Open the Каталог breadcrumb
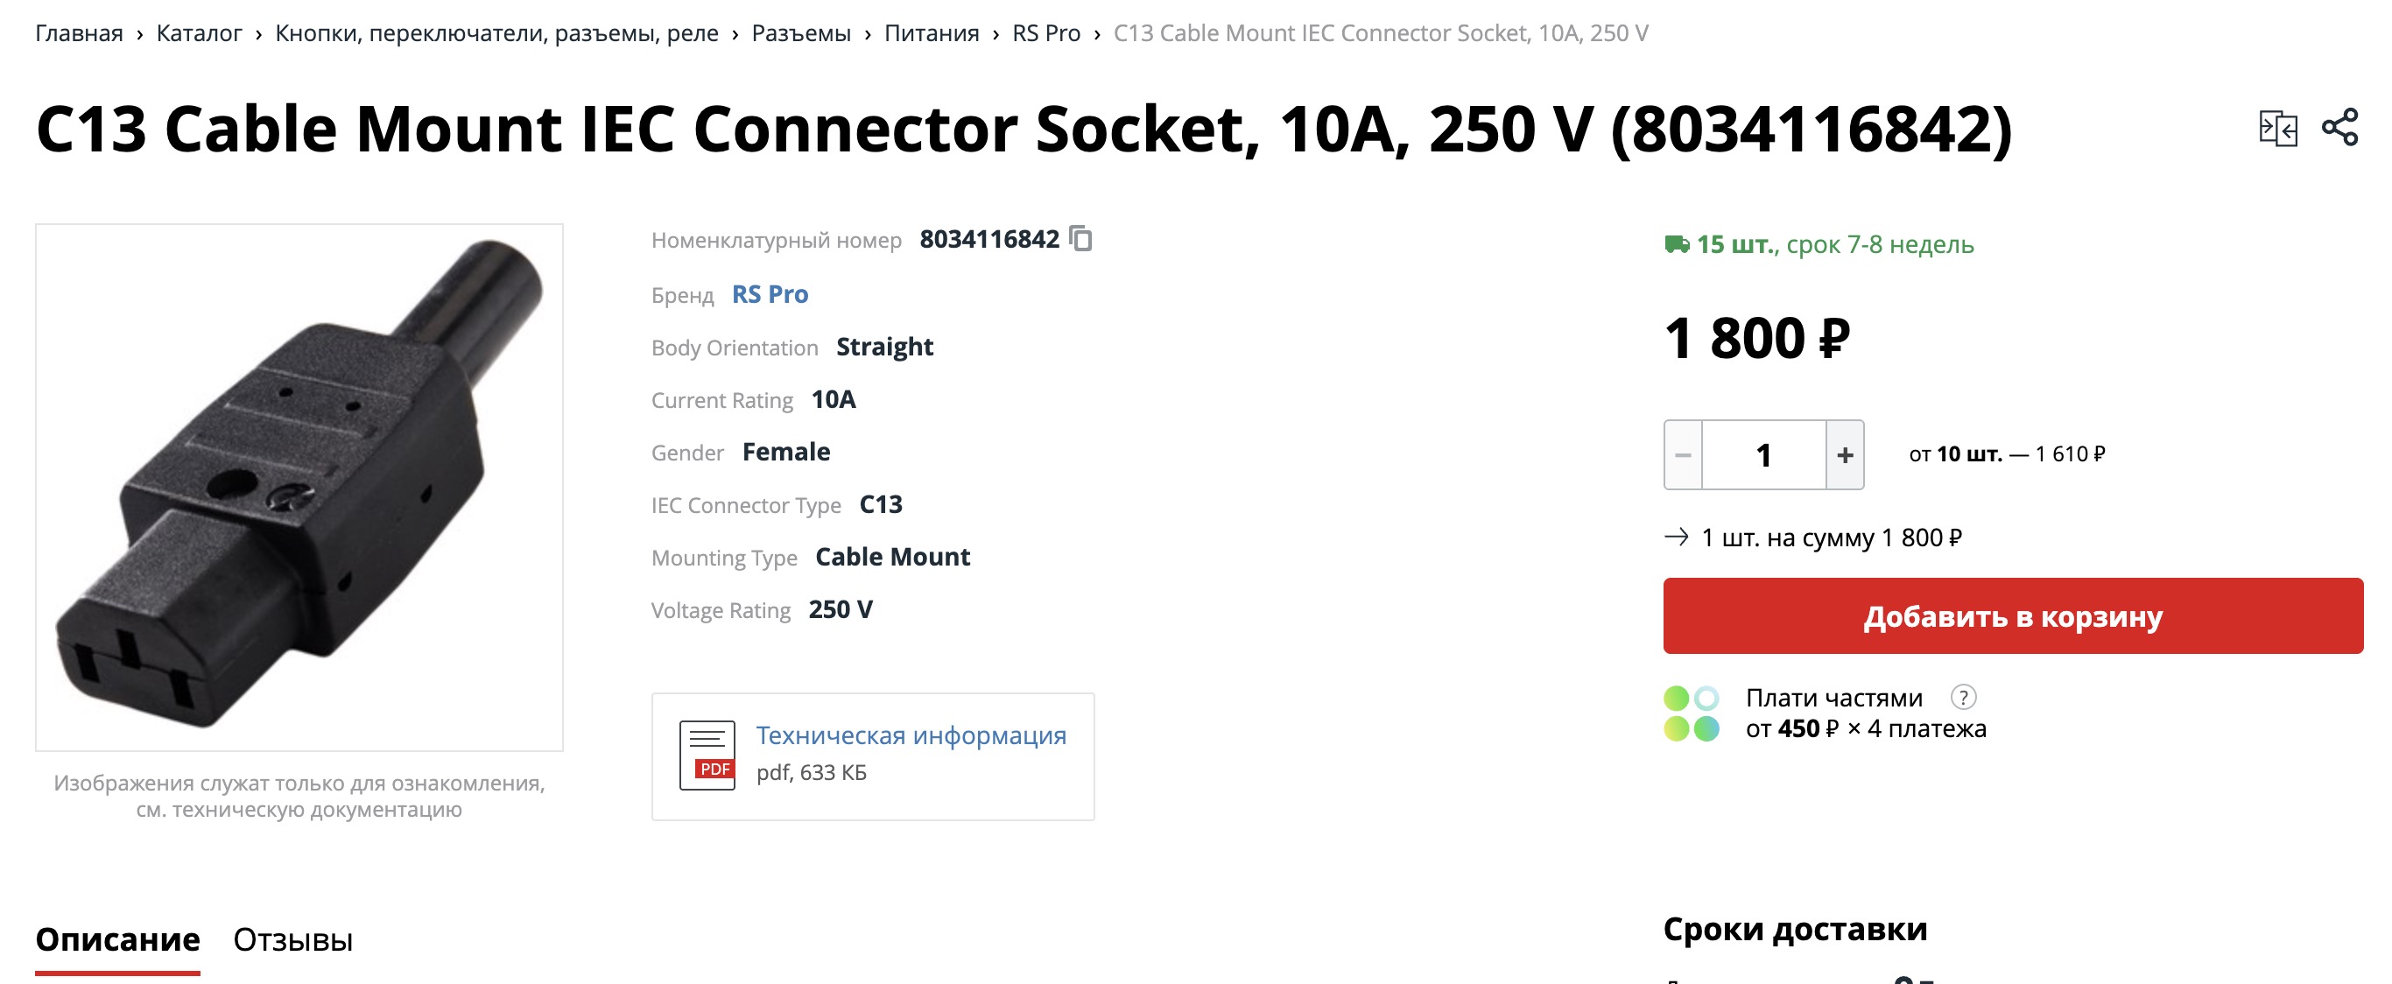Viewport: 2392px width, 984px height. click(199, 33)
